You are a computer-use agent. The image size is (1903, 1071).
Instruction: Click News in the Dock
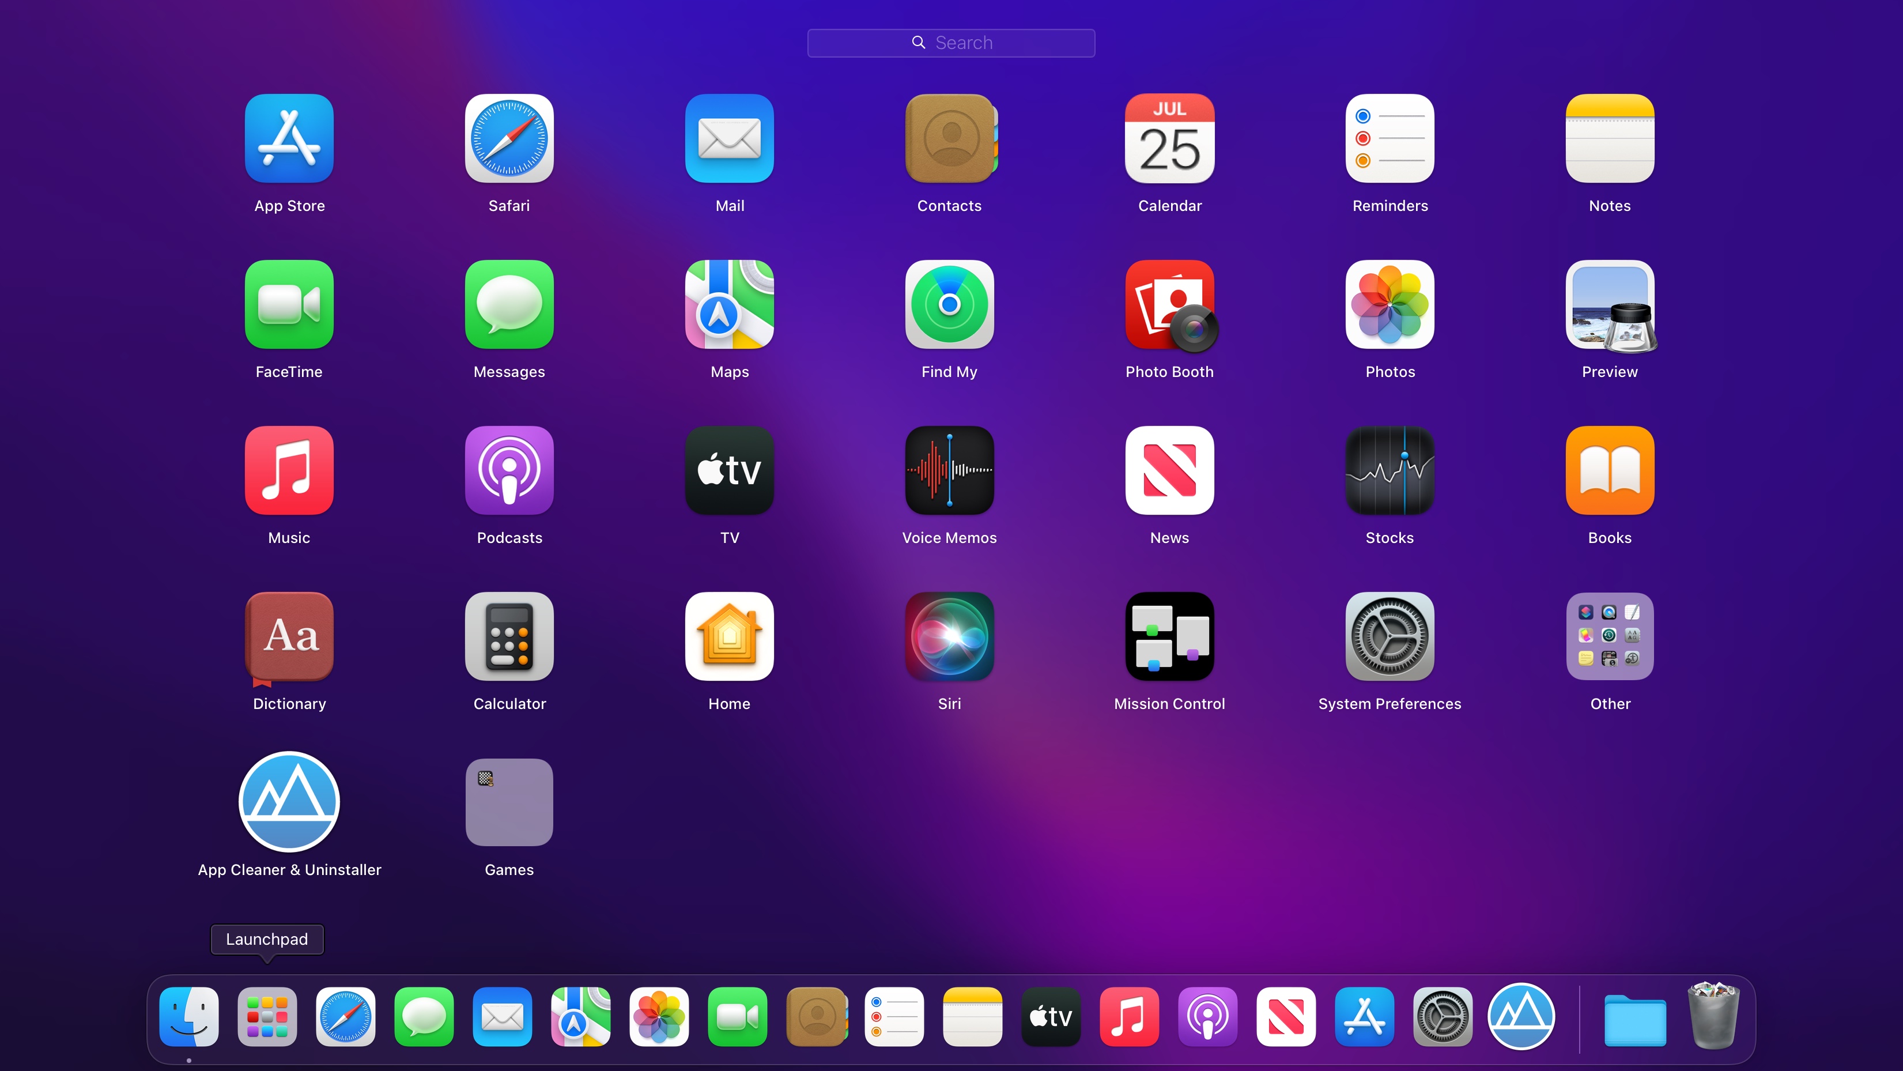pos(1285,1017)
